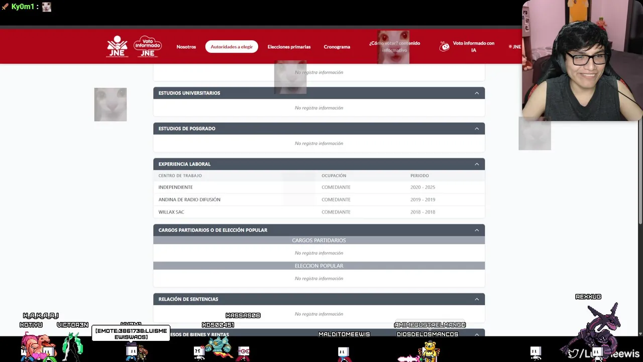Click the PERIODO column header

[x=419, y=175]
